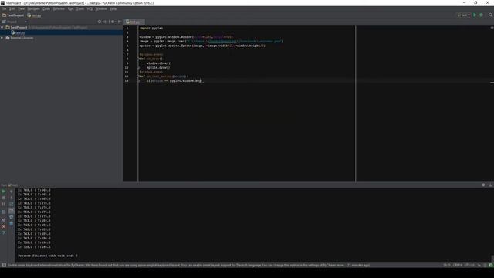Screen dimensions: 494x278
Task: Open the View menu
Action: tap(21, 8)
